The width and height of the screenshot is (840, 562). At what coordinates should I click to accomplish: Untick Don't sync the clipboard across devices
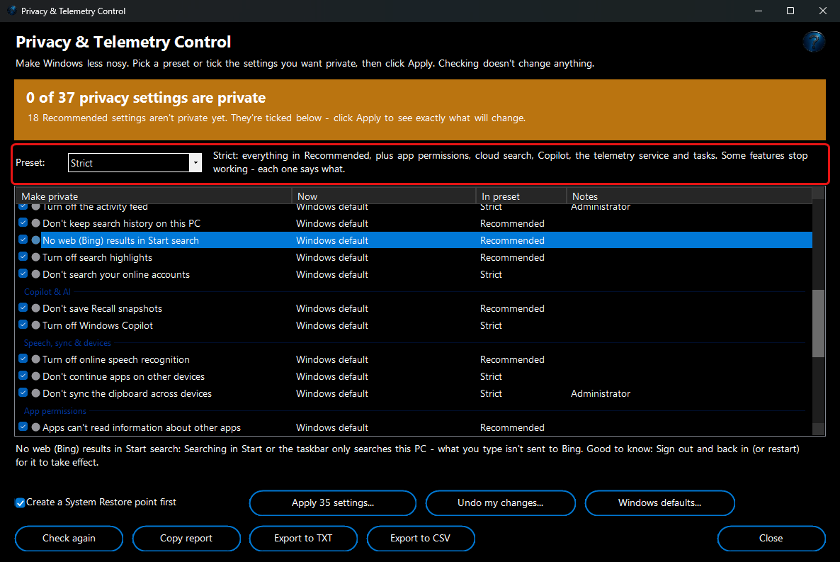pos(23,393)
